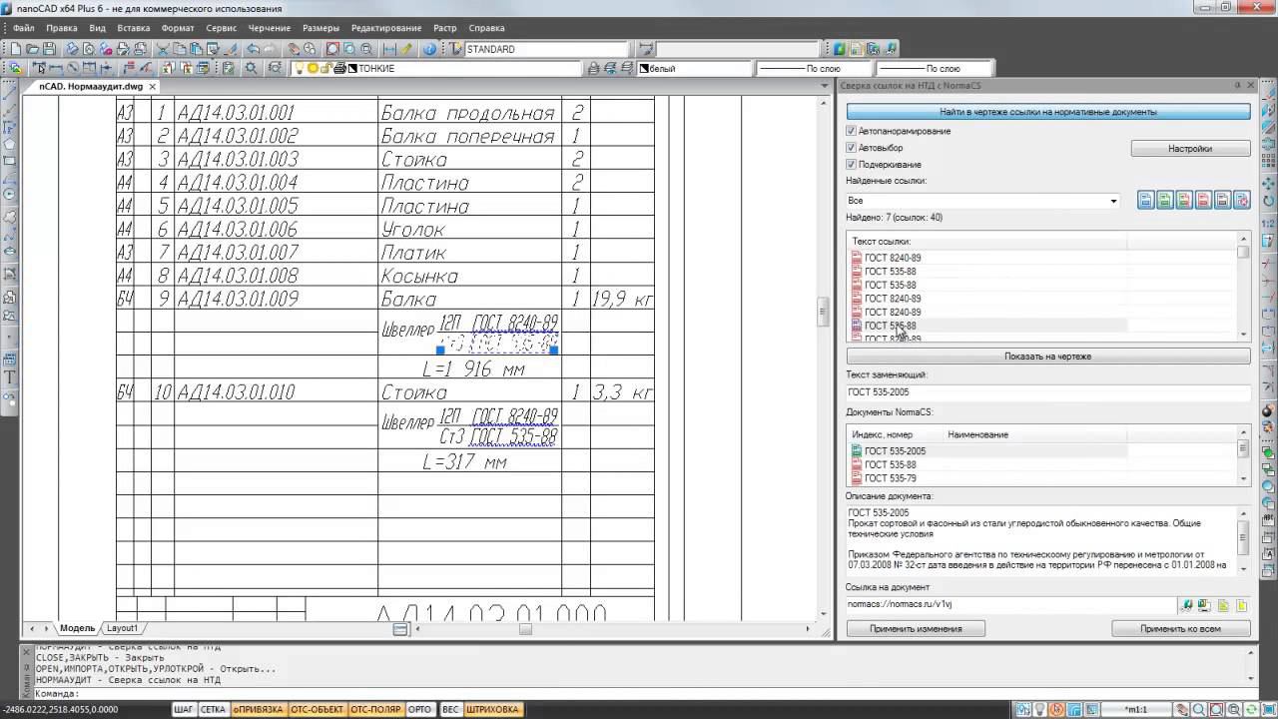Uncheck the Автовыбор checkbox
Viewport: 1278px width, 719px height.
(x=851, y=148)
